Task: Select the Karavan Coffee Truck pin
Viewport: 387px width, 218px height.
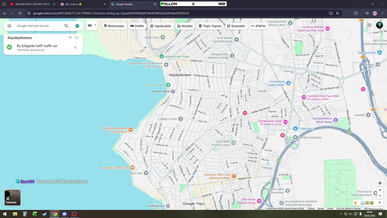Action: (x=132, y=167)
